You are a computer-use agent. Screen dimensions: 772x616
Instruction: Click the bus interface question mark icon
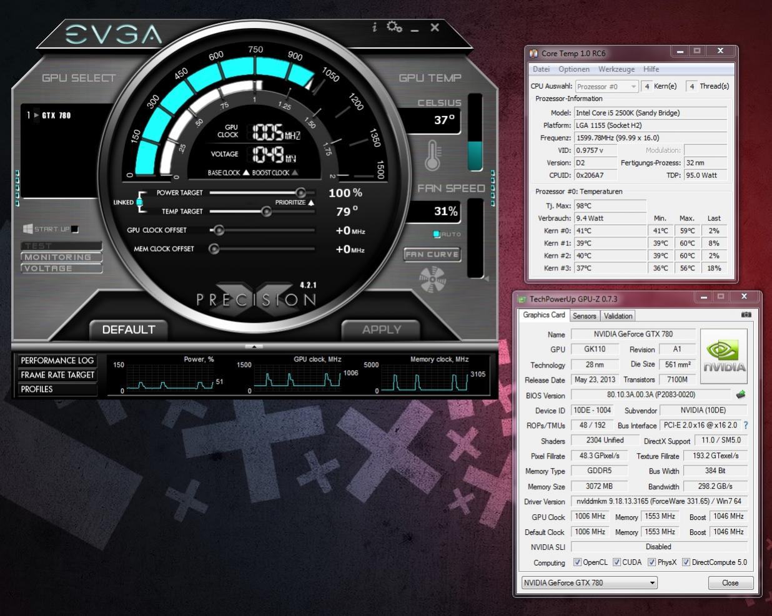point(745,425)
